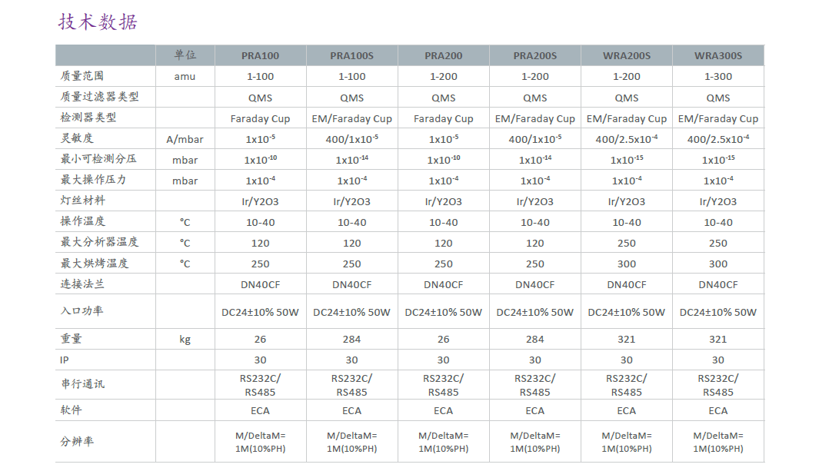Select the 最小可检测分压 row label
This screenshot has width=819, height=471.
coord(98,159)
